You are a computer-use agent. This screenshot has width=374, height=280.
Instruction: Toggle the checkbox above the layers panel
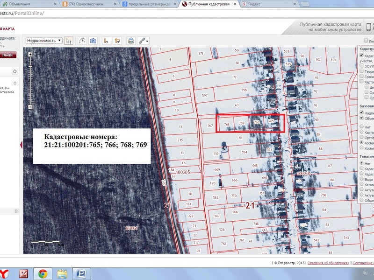(366, 41)
